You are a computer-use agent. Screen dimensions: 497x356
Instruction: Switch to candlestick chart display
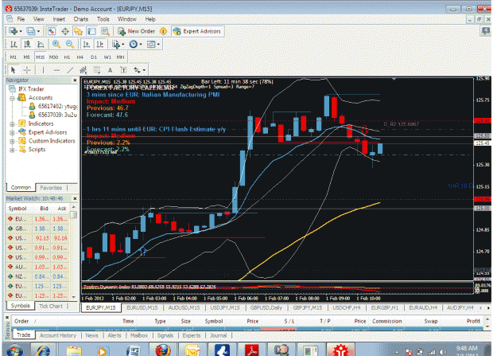click(27, 44)
